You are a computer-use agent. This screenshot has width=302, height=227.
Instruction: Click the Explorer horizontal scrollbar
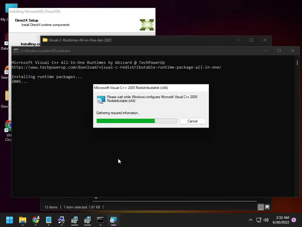coord(175,201)
